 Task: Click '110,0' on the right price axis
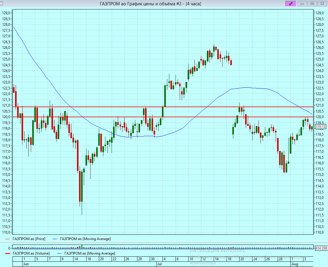(x=319, y=232)
